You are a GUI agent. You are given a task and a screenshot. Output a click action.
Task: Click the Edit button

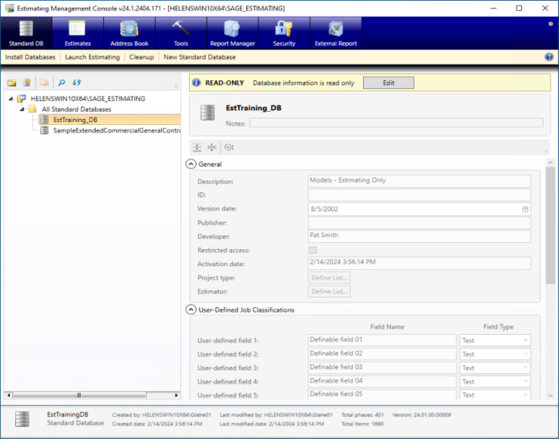[389, 83]
